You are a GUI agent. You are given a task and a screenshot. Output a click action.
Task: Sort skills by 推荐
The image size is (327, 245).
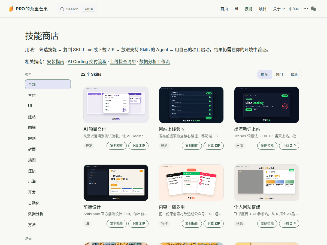(264, 74)
